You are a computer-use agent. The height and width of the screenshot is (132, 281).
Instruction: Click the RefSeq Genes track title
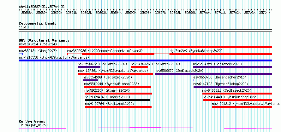coord(32,122)
